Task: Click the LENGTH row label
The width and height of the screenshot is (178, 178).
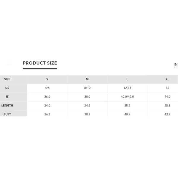Action: (x=7, y=105)
